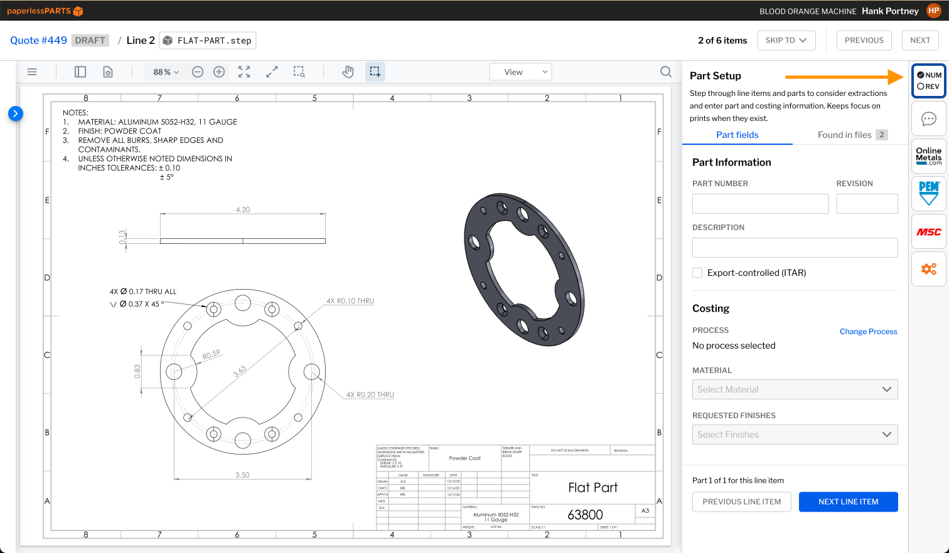Screen dimensions: 949x553
Task: Open the Online Metals integration
Action: pyautogui.click(x=929, y=156)
